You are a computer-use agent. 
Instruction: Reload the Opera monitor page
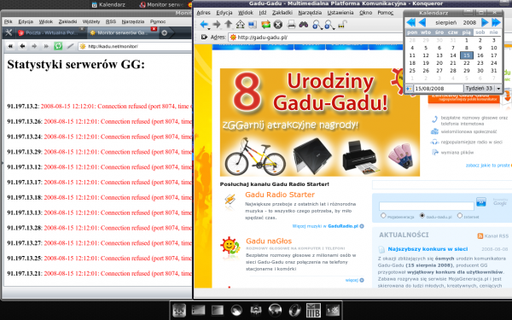tap(58, 46)
